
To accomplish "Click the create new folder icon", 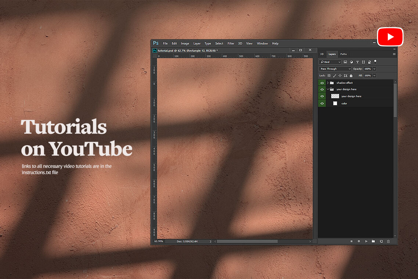I will click(373, 242).
